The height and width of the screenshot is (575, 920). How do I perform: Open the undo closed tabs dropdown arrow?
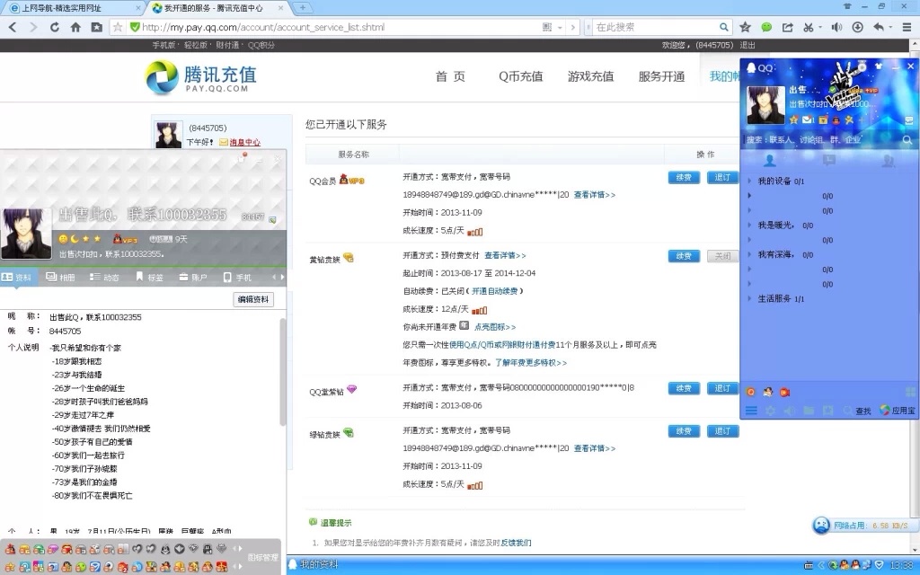click(890, 27)
